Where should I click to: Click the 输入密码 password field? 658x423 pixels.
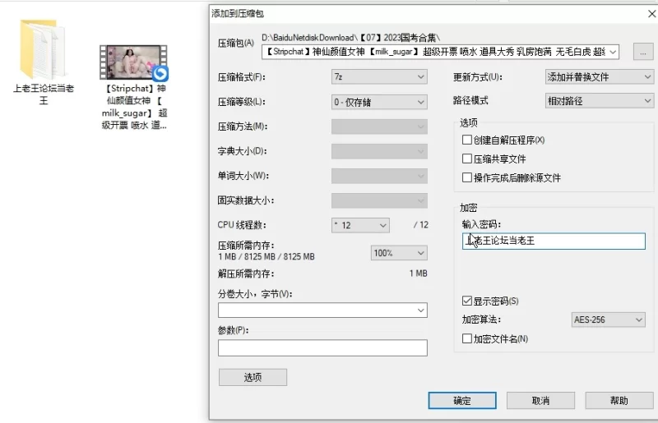tap(554, 241)
